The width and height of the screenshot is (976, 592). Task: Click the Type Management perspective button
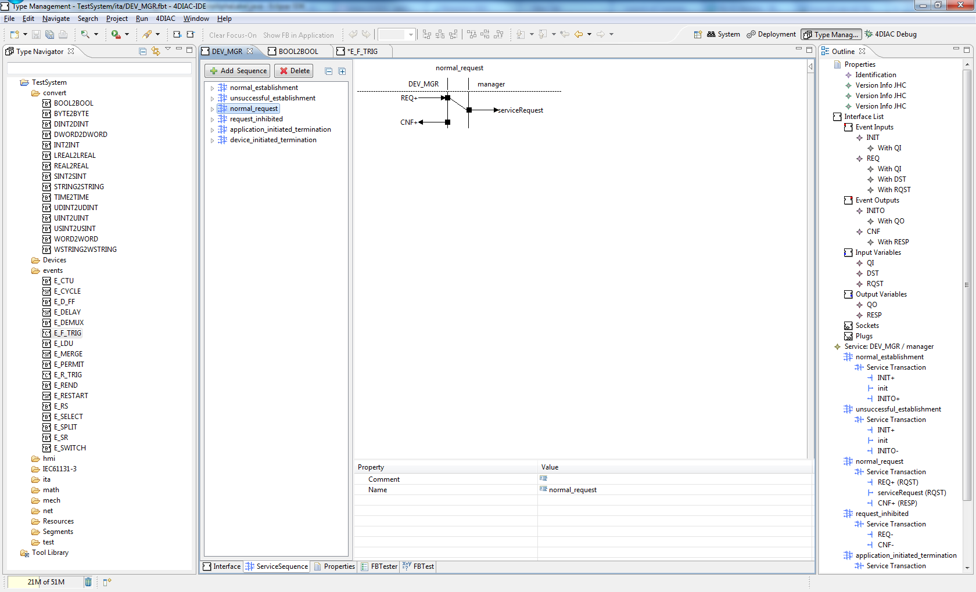click(831, 34)
